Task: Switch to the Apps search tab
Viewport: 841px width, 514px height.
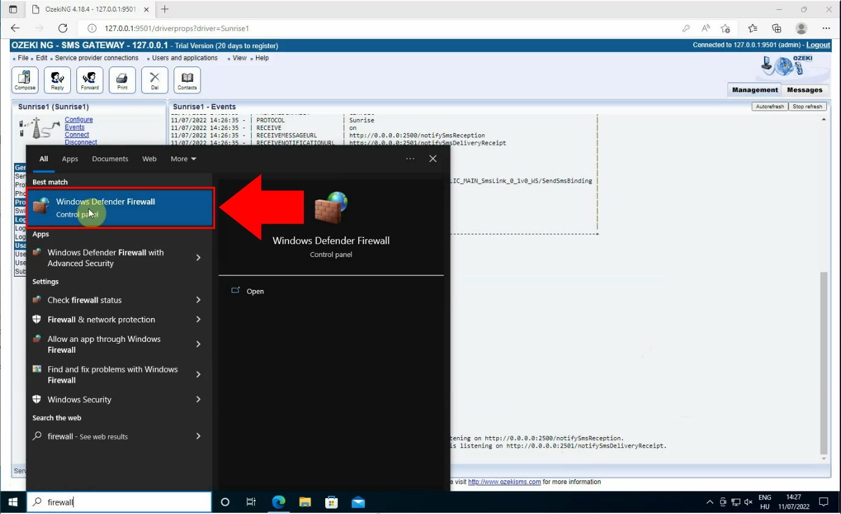Action: [x=70, y=159]
